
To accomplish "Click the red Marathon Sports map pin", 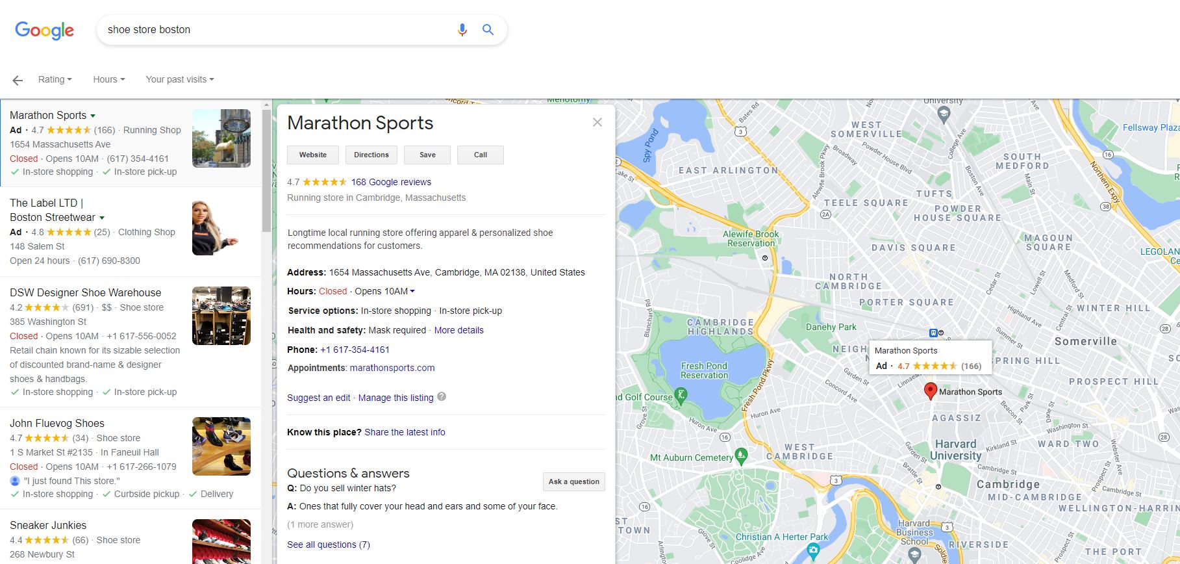I will click(930, 391).
